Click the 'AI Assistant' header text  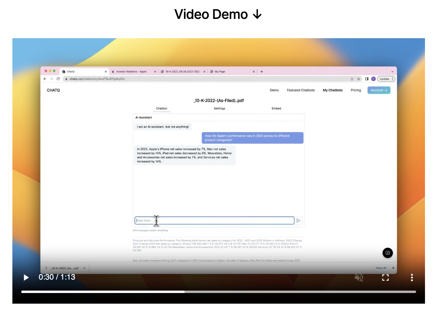point(143,118)
